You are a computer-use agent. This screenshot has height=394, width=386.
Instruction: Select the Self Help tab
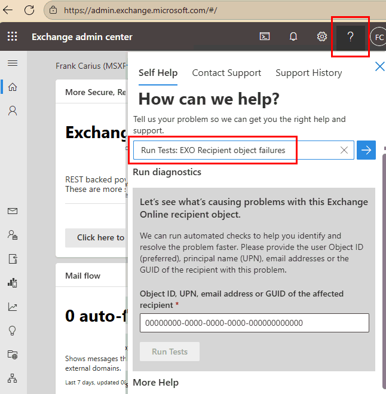click(158, 73)
